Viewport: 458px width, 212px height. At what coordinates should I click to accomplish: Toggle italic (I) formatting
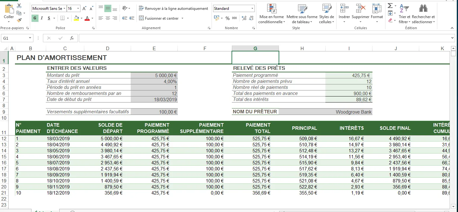(42, 18)
